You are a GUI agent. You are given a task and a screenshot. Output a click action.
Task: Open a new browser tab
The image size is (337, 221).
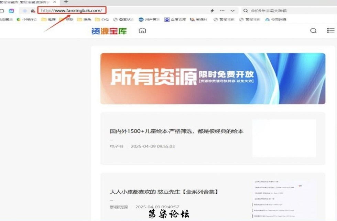pyautogui.click(x=66, y=2)
